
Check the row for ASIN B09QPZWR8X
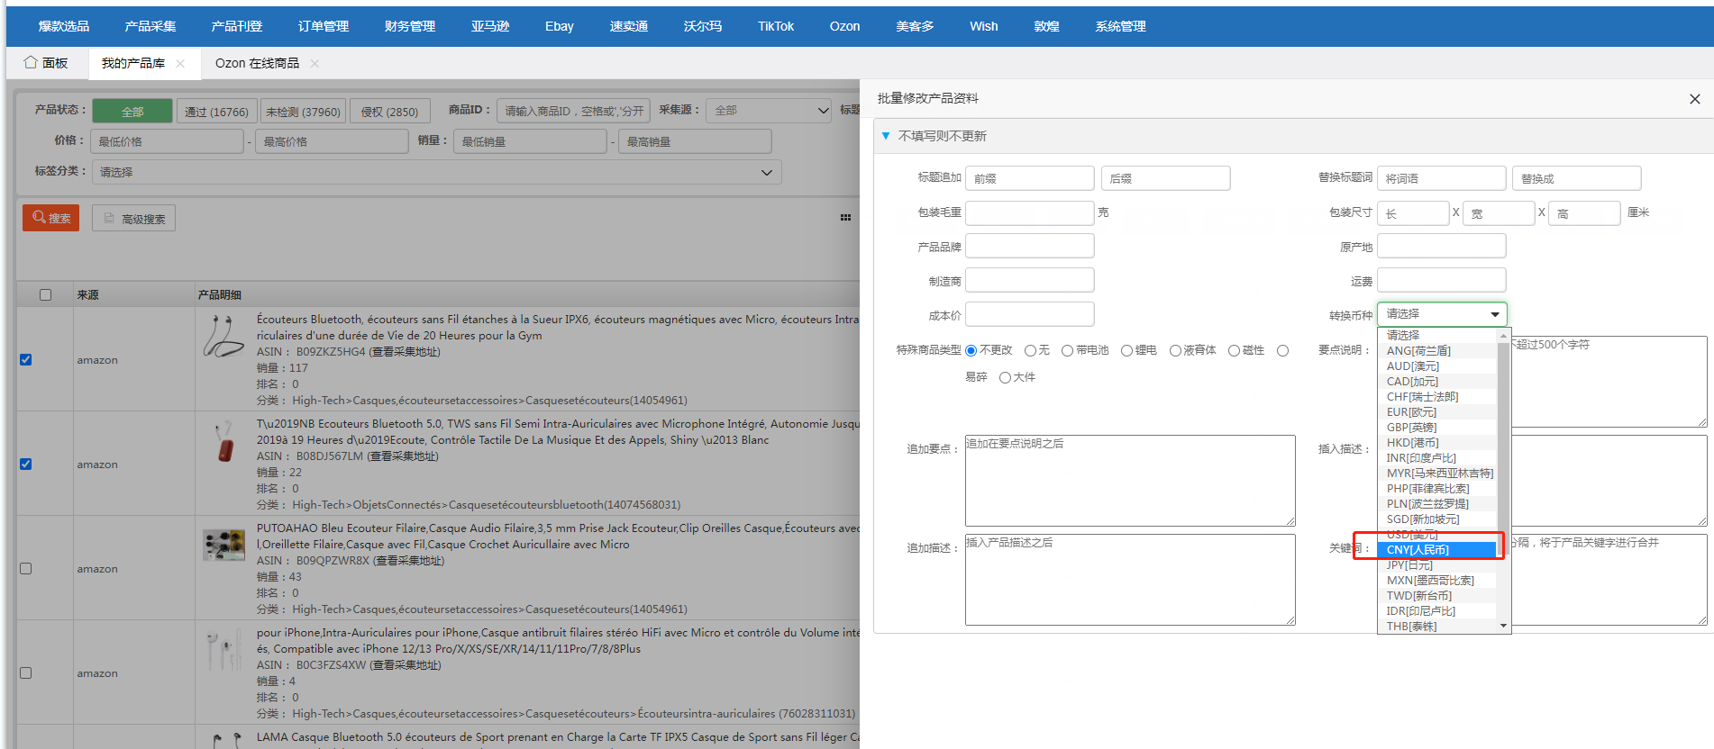click(x=26, y=568)
